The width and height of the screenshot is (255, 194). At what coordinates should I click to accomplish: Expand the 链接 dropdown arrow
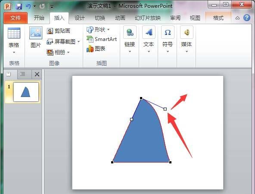[x=130, y=52]
